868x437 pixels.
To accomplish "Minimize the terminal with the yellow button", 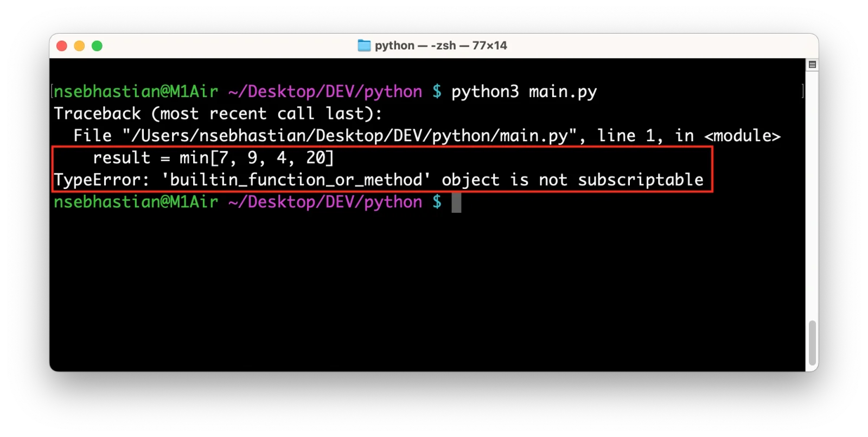I will (x=79, y=46).
